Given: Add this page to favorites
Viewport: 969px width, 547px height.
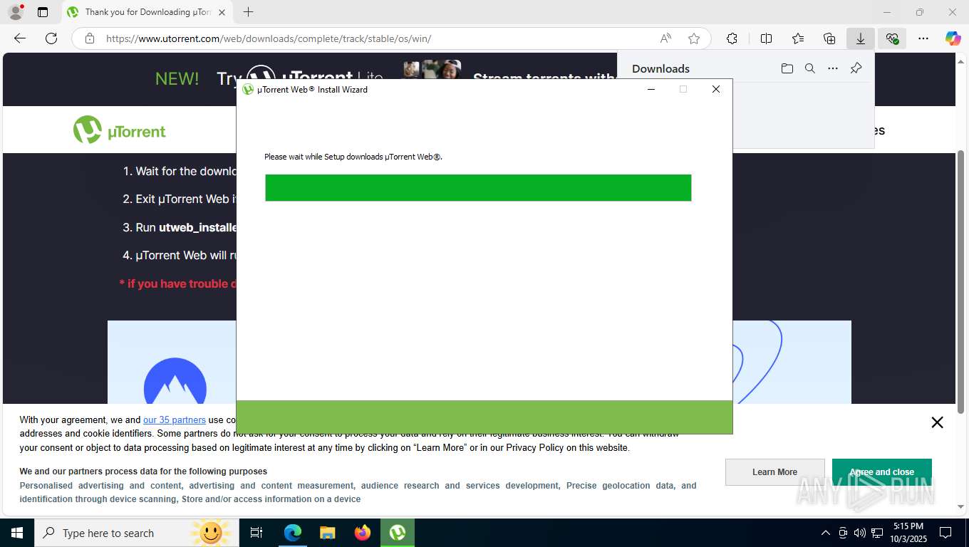Looking at the screenshot, I should (694, 38).
